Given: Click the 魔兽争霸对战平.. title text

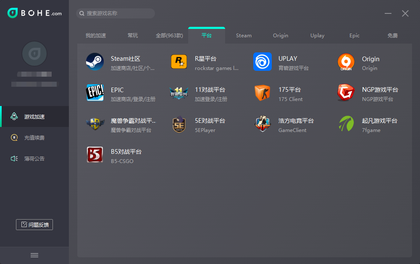Looking at the screenshot, I should pyautogui.click(x=133, y=121).
